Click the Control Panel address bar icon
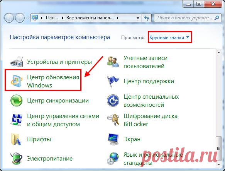Viewport: 225px width, 171px height. pyautogui.click(x=35, y=18)
